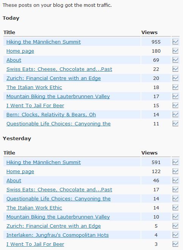Open today's Swiss Eats post link
This screenshot has width=183, height=250.
[x=59, y=69]
